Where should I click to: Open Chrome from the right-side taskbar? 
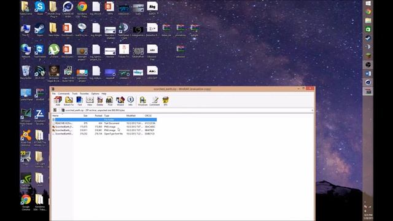click(368, 12)
